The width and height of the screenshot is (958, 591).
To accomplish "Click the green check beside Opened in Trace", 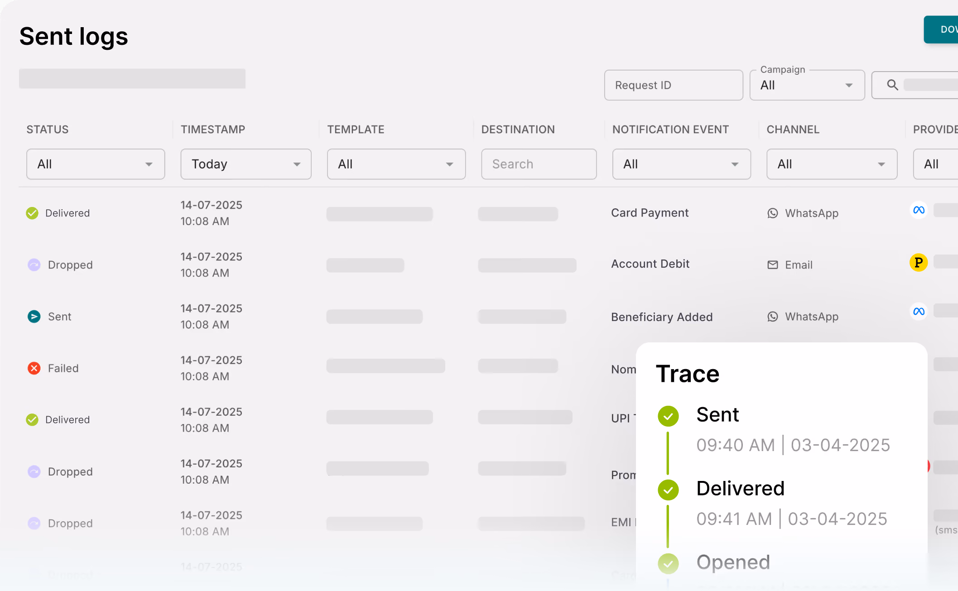I will point(668,563).
